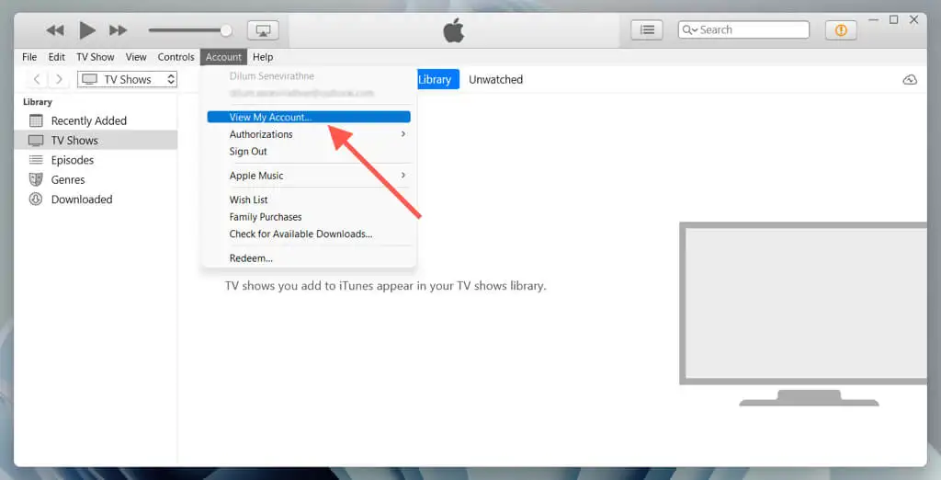Choose Sign Out from the menu
This screenshot has height=480, width=941.
[309, 152]
